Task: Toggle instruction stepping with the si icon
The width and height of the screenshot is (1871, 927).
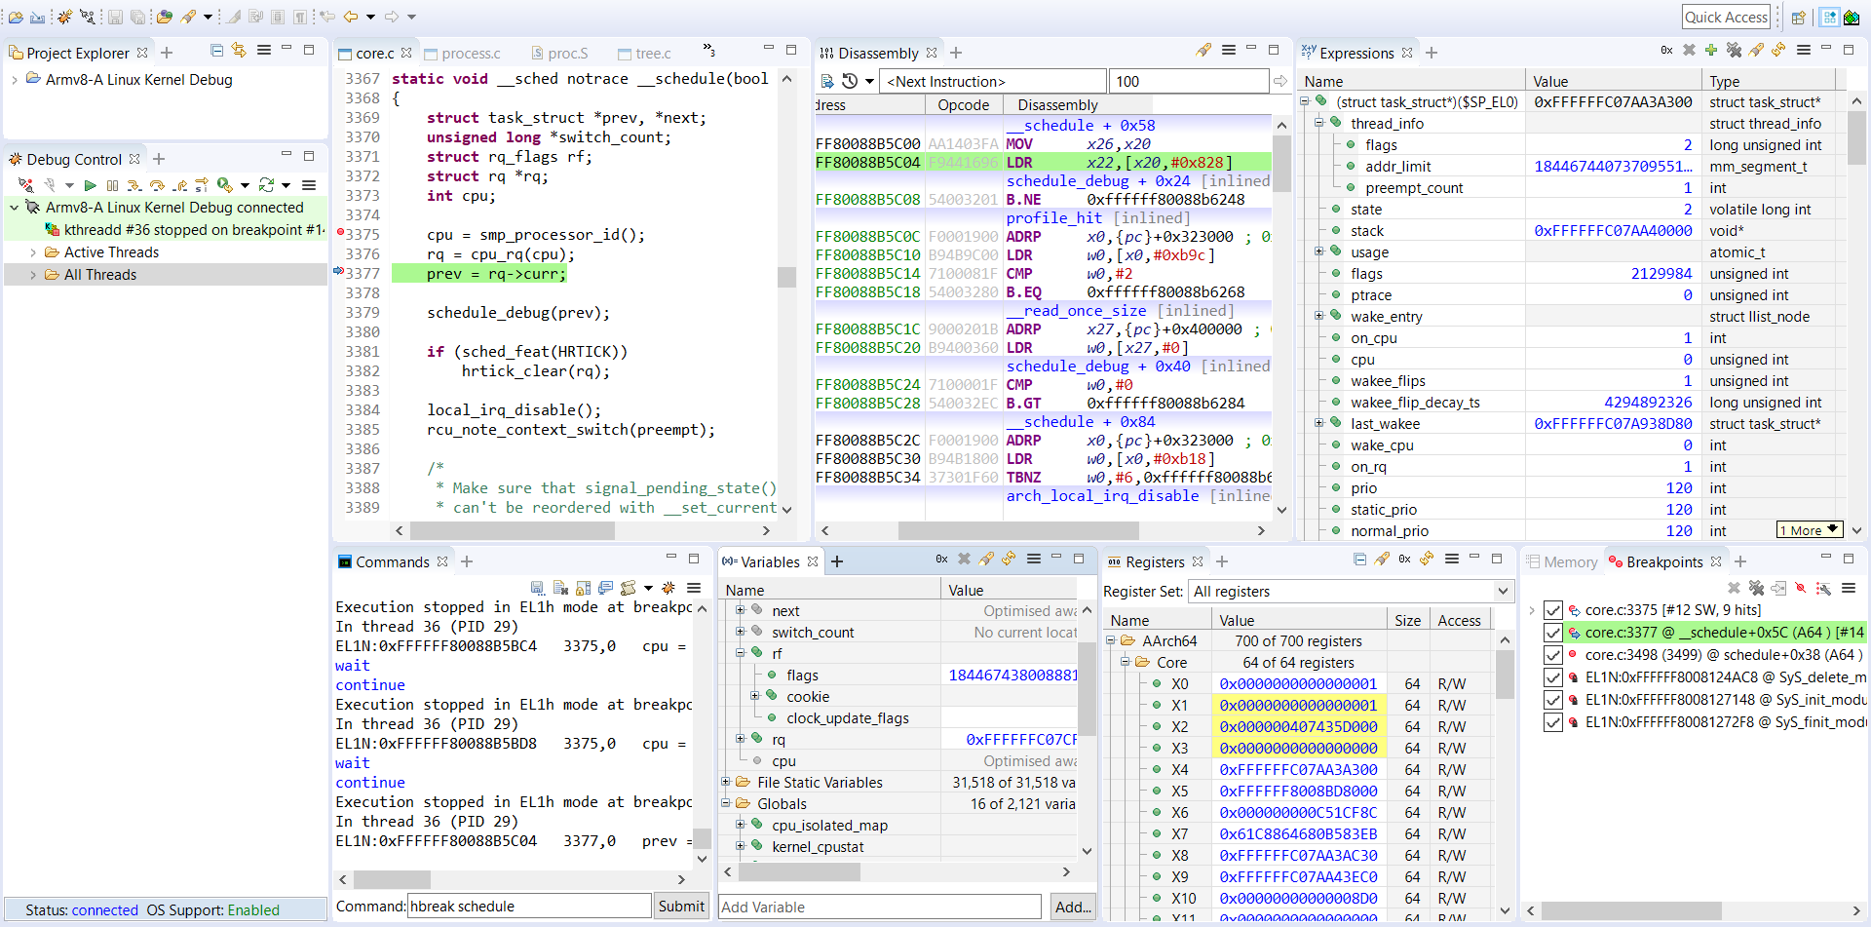Action: [202, 185]
